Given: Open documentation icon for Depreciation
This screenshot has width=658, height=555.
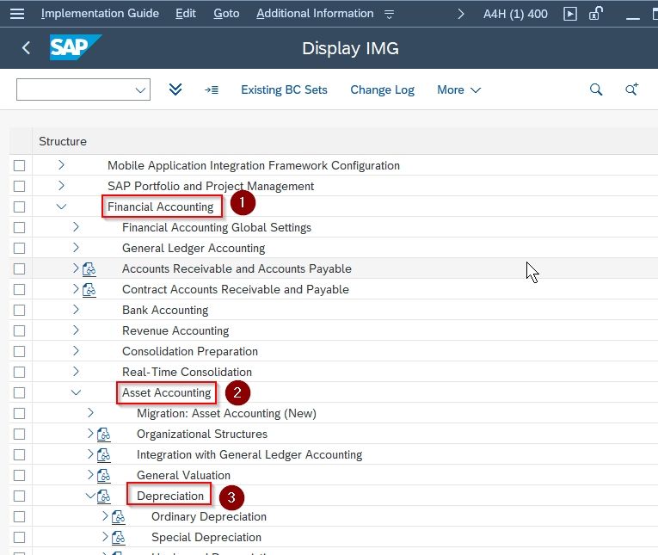Looking at the screenshot, I should tap(104, 496).
